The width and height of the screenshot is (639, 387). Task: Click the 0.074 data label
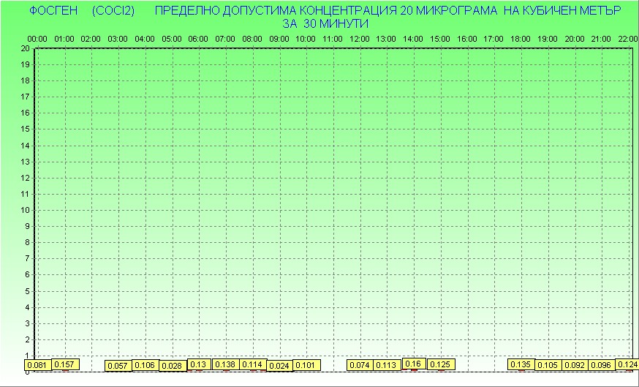click(x=360, y=364)
